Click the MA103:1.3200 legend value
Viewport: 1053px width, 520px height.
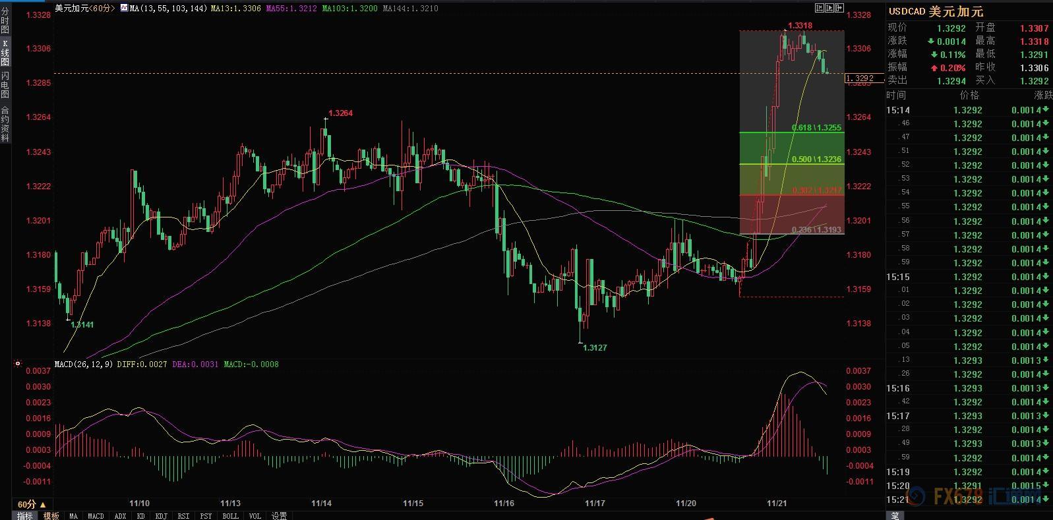point(350,9)
